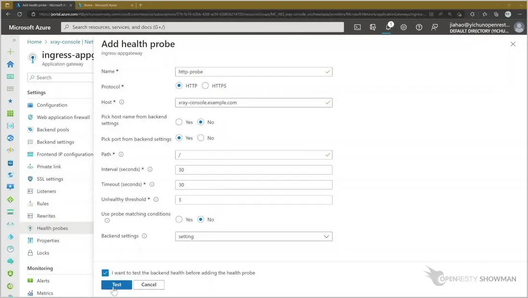528x298 pixels.
Task: Focus the Azure global search box
Action: coord(202,27)
